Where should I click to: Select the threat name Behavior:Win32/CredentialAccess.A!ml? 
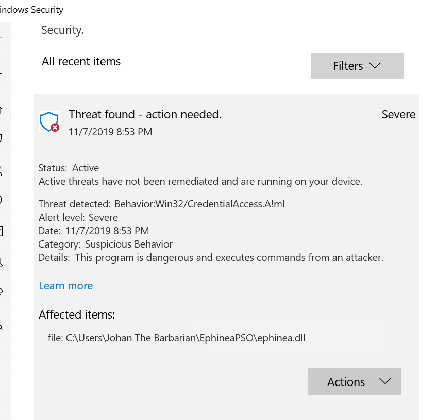199,204
